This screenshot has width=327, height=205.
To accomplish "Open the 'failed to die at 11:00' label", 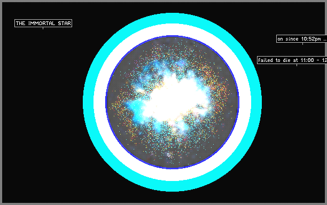I will click(x=292, y=60).
